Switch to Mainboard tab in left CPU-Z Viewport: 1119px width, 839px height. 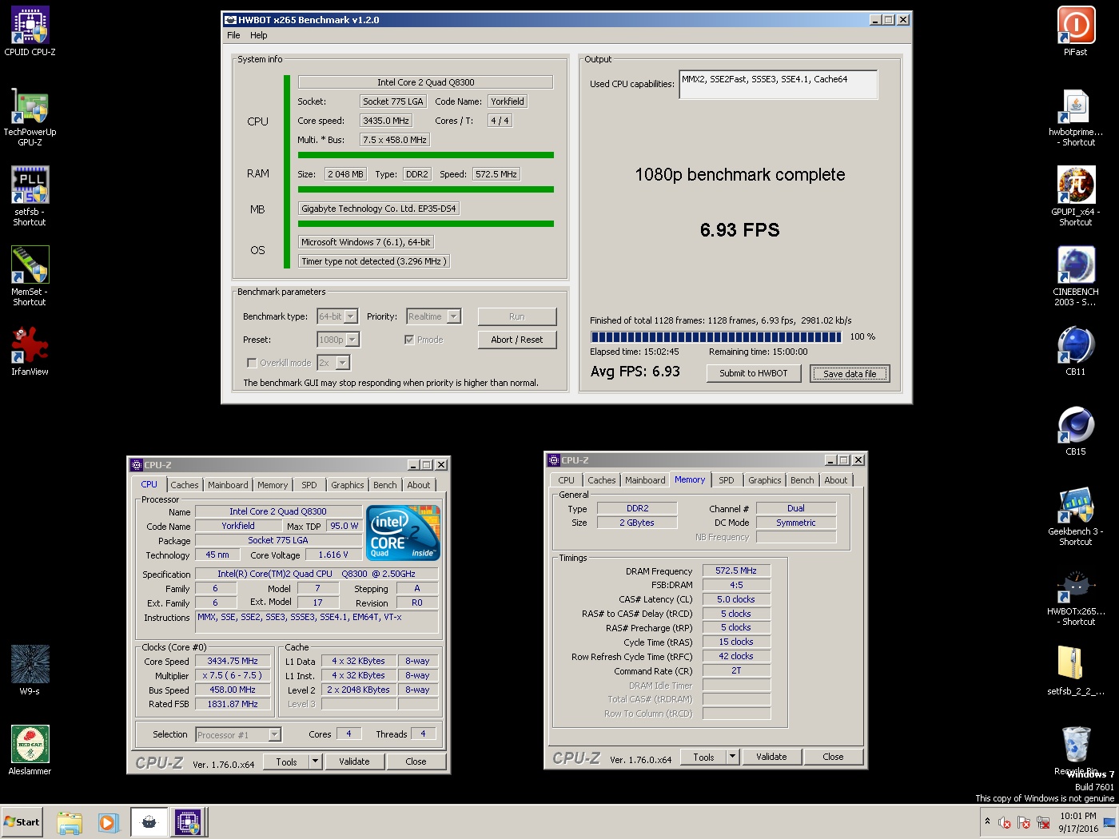click(x=228, y=485)
